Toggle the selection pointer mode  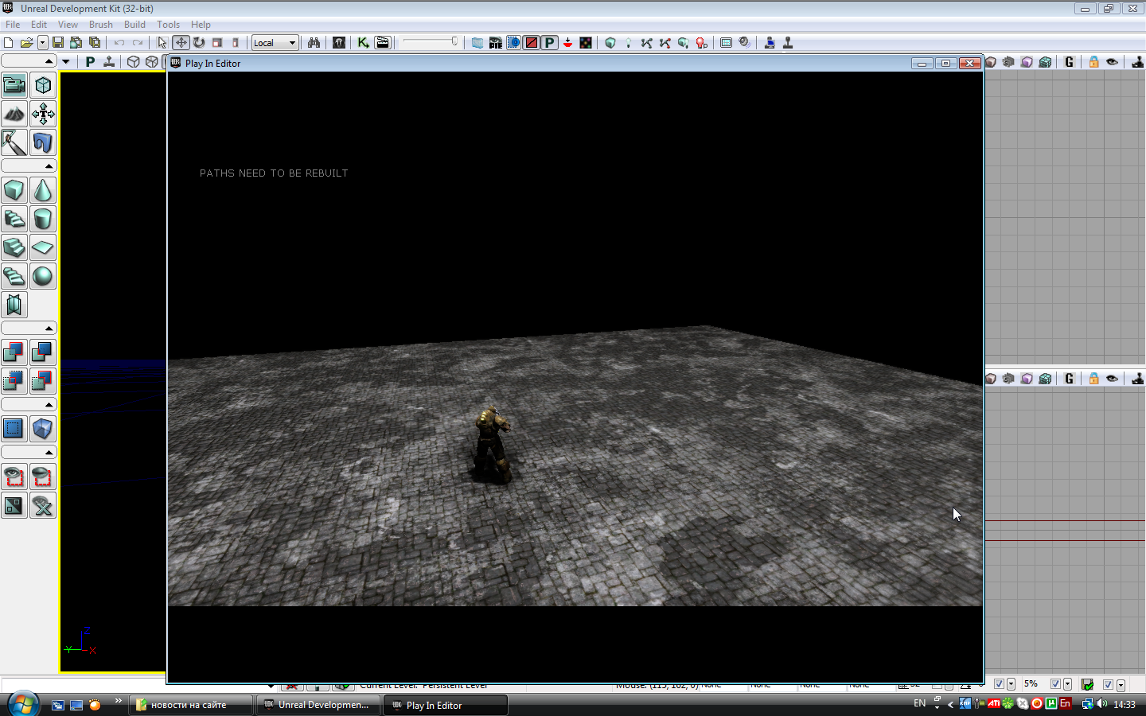[x=162, y=43]
